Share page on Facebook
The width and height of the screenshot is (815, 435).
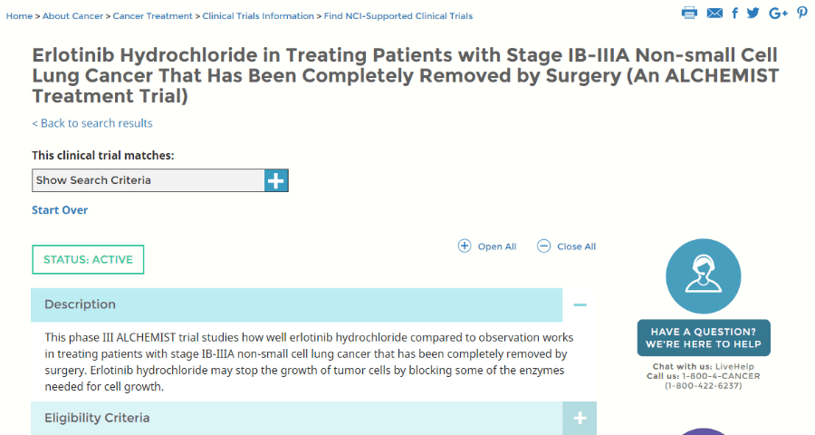click(735, 13)
